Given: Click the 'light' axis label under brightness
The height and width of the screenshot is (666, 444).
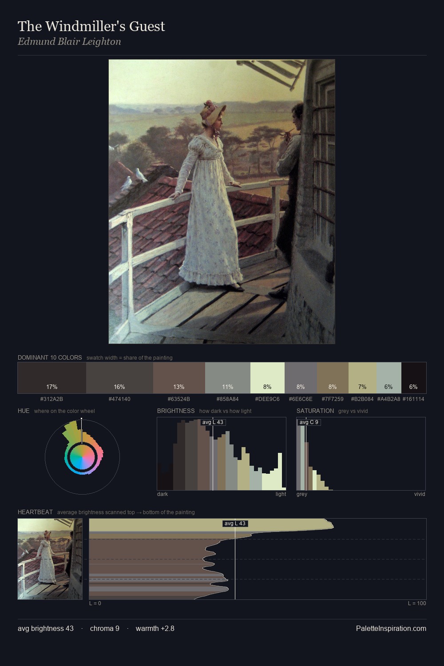Looking at the screenshot, I should click(x=281, y=494).
